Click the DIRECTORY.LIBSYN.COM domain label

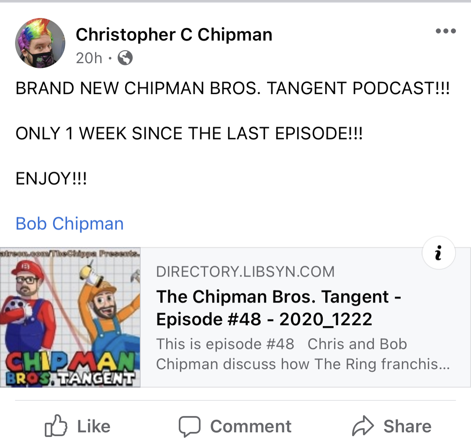(x=245, y=272)
